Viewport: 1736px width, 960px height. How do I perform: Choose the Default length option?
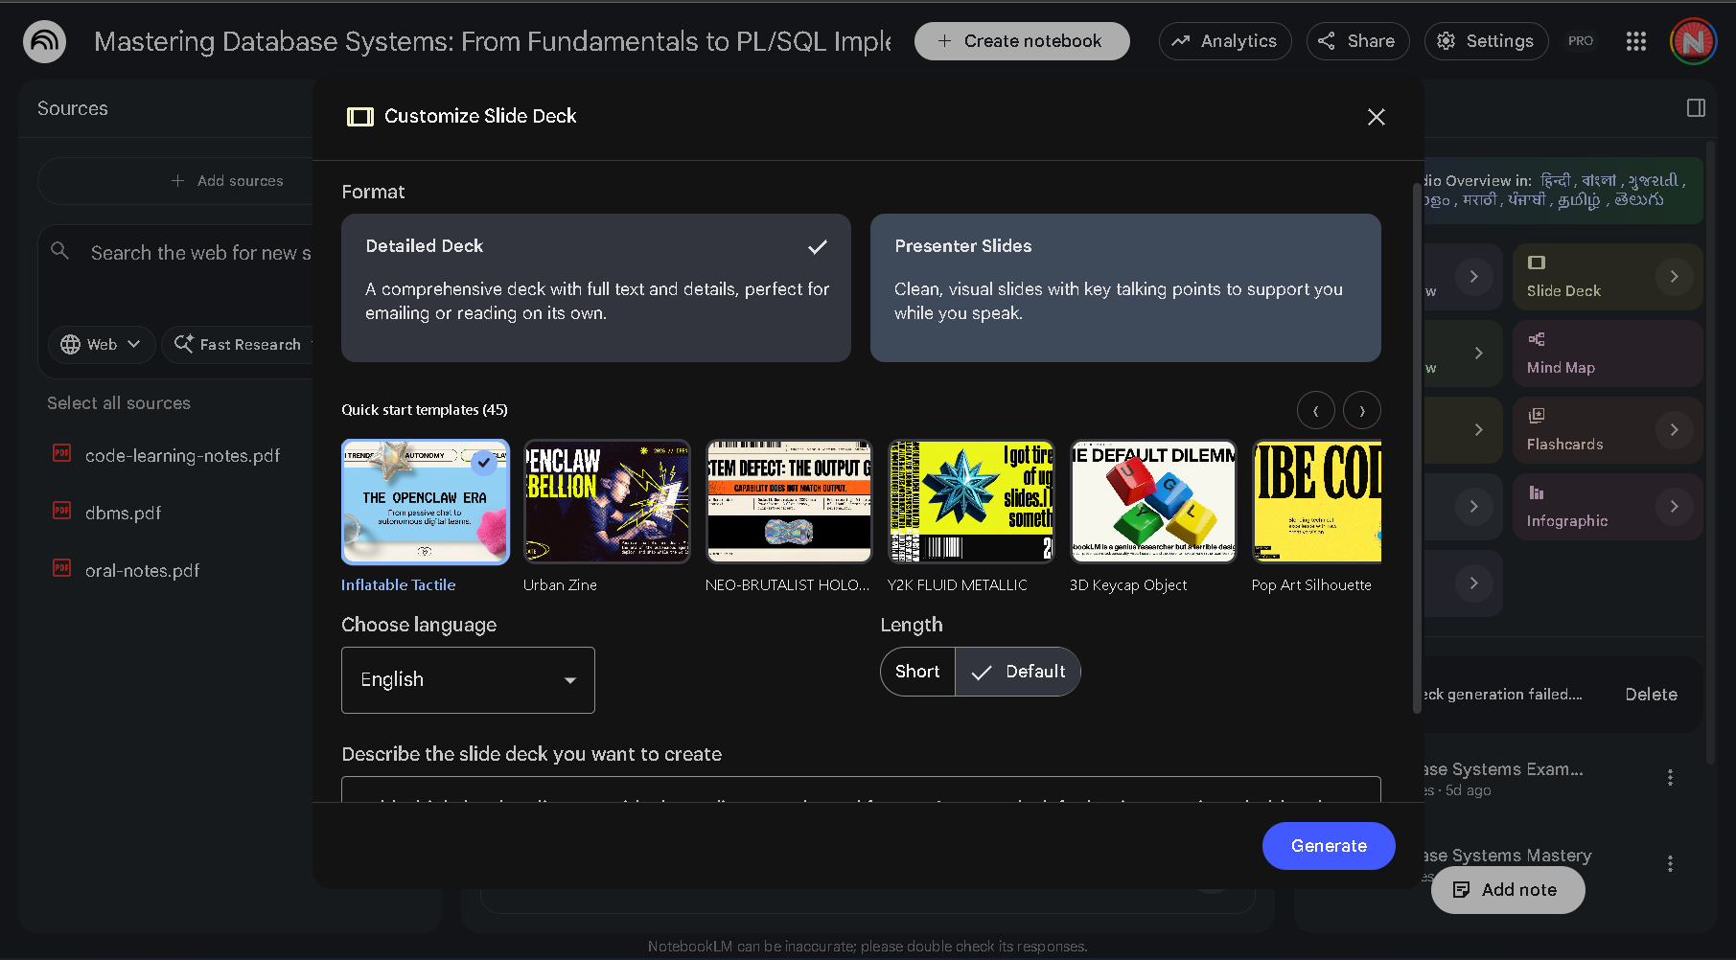[x=1018, y=672]
